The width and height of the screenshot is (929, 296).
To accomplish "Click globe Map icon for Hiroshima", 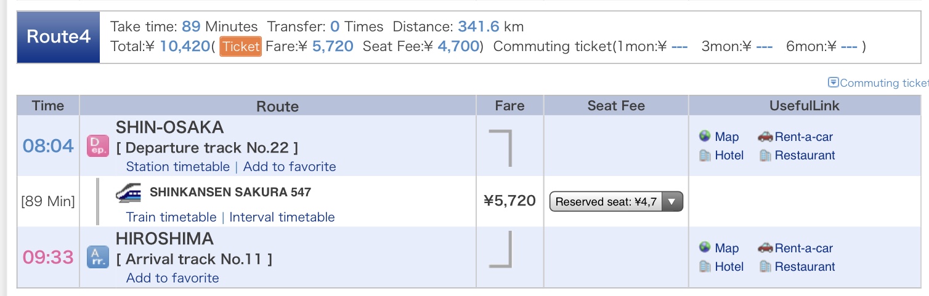I will tap(705, 247).
